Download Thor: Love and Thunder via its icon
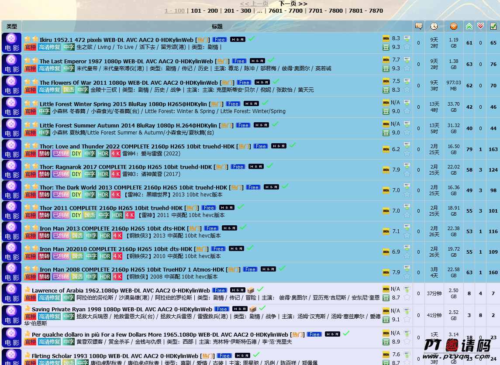500x365 pixels. tap(407, 145)
